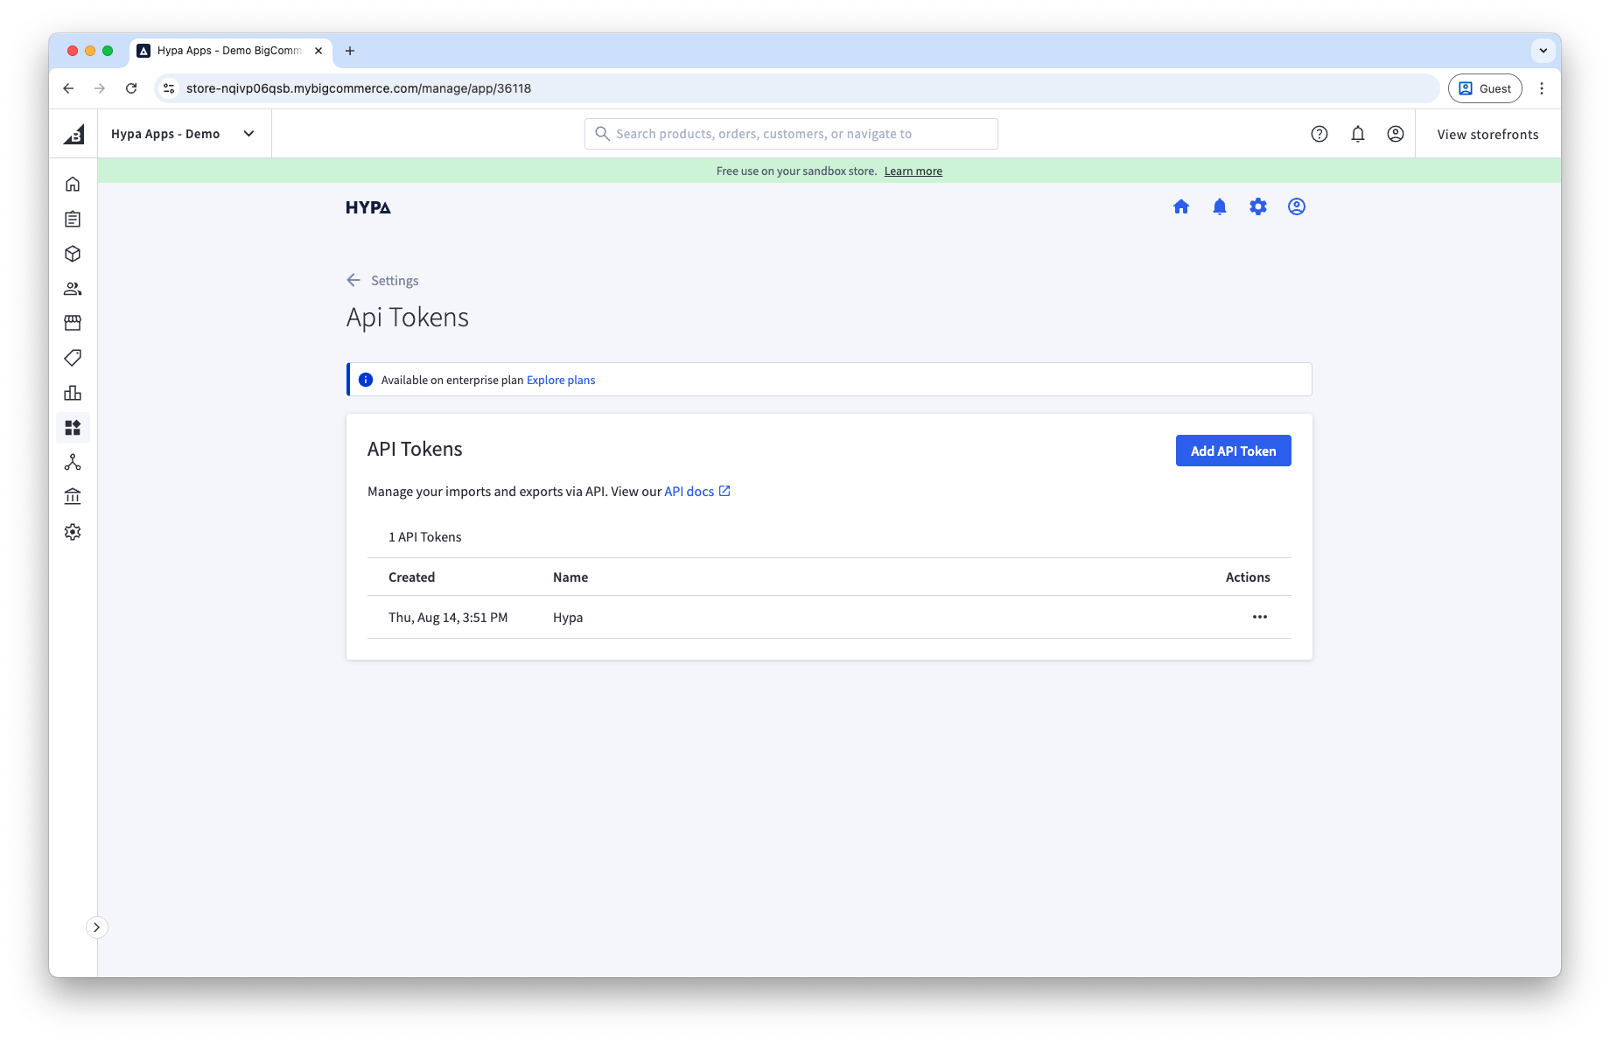The image size is (1610, 1042).
Task: Click the BigCommerce logo icon
Action: point(73,134)
